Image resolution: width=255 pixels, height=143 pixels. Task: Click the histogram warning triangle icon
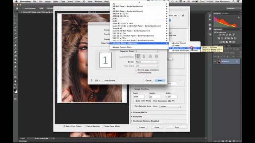[x=239, y=17]
